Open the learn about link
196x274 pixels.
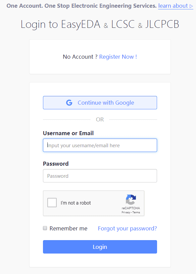(x=176, y=6)
